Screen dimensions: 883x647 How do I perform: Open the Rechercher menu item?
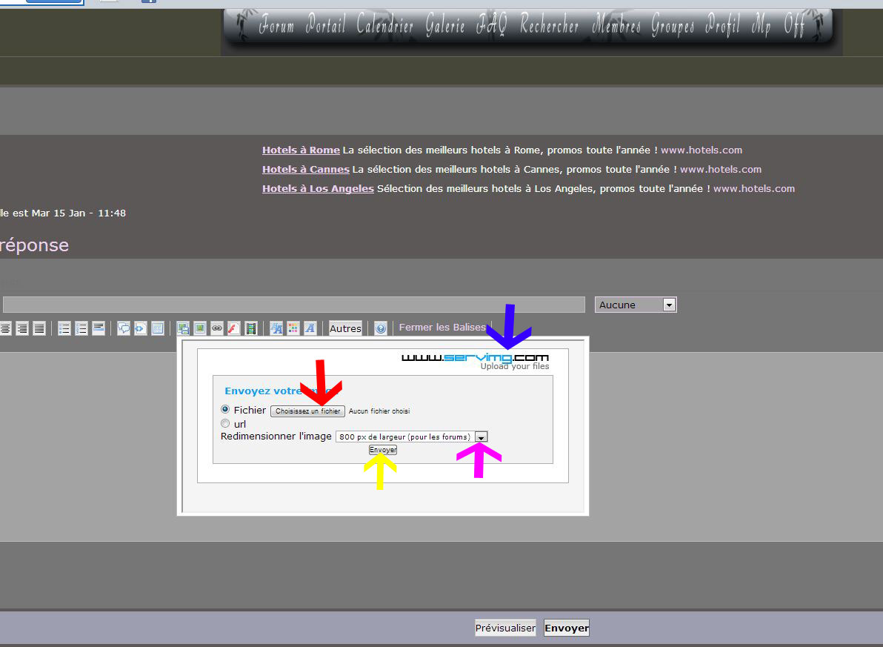[x=549, y=25]
